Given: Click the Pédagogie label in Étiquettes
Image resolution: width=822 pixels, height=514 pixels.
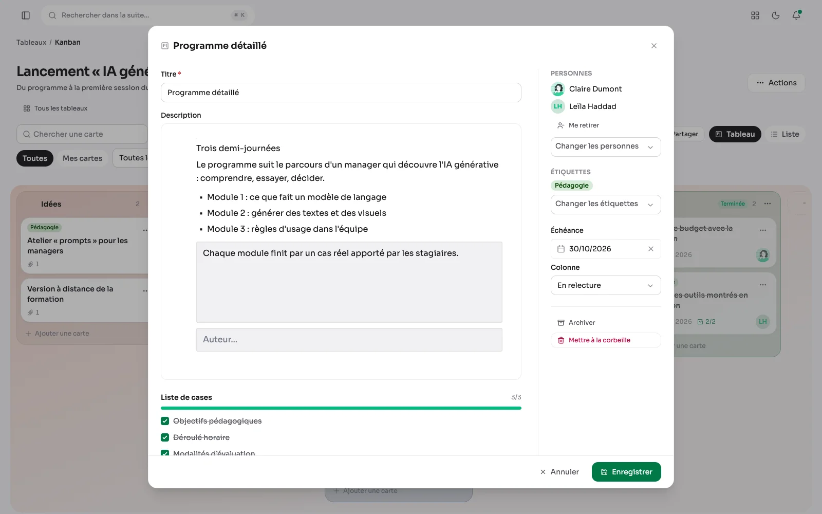Looking at the screenshot, I should click(572, 186).
